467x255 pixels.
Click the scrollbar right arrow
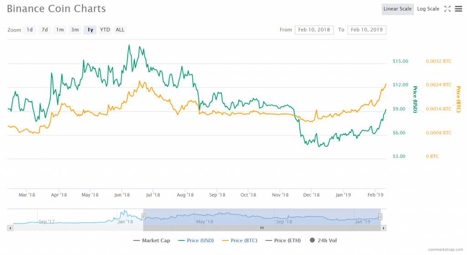[384, 228]
